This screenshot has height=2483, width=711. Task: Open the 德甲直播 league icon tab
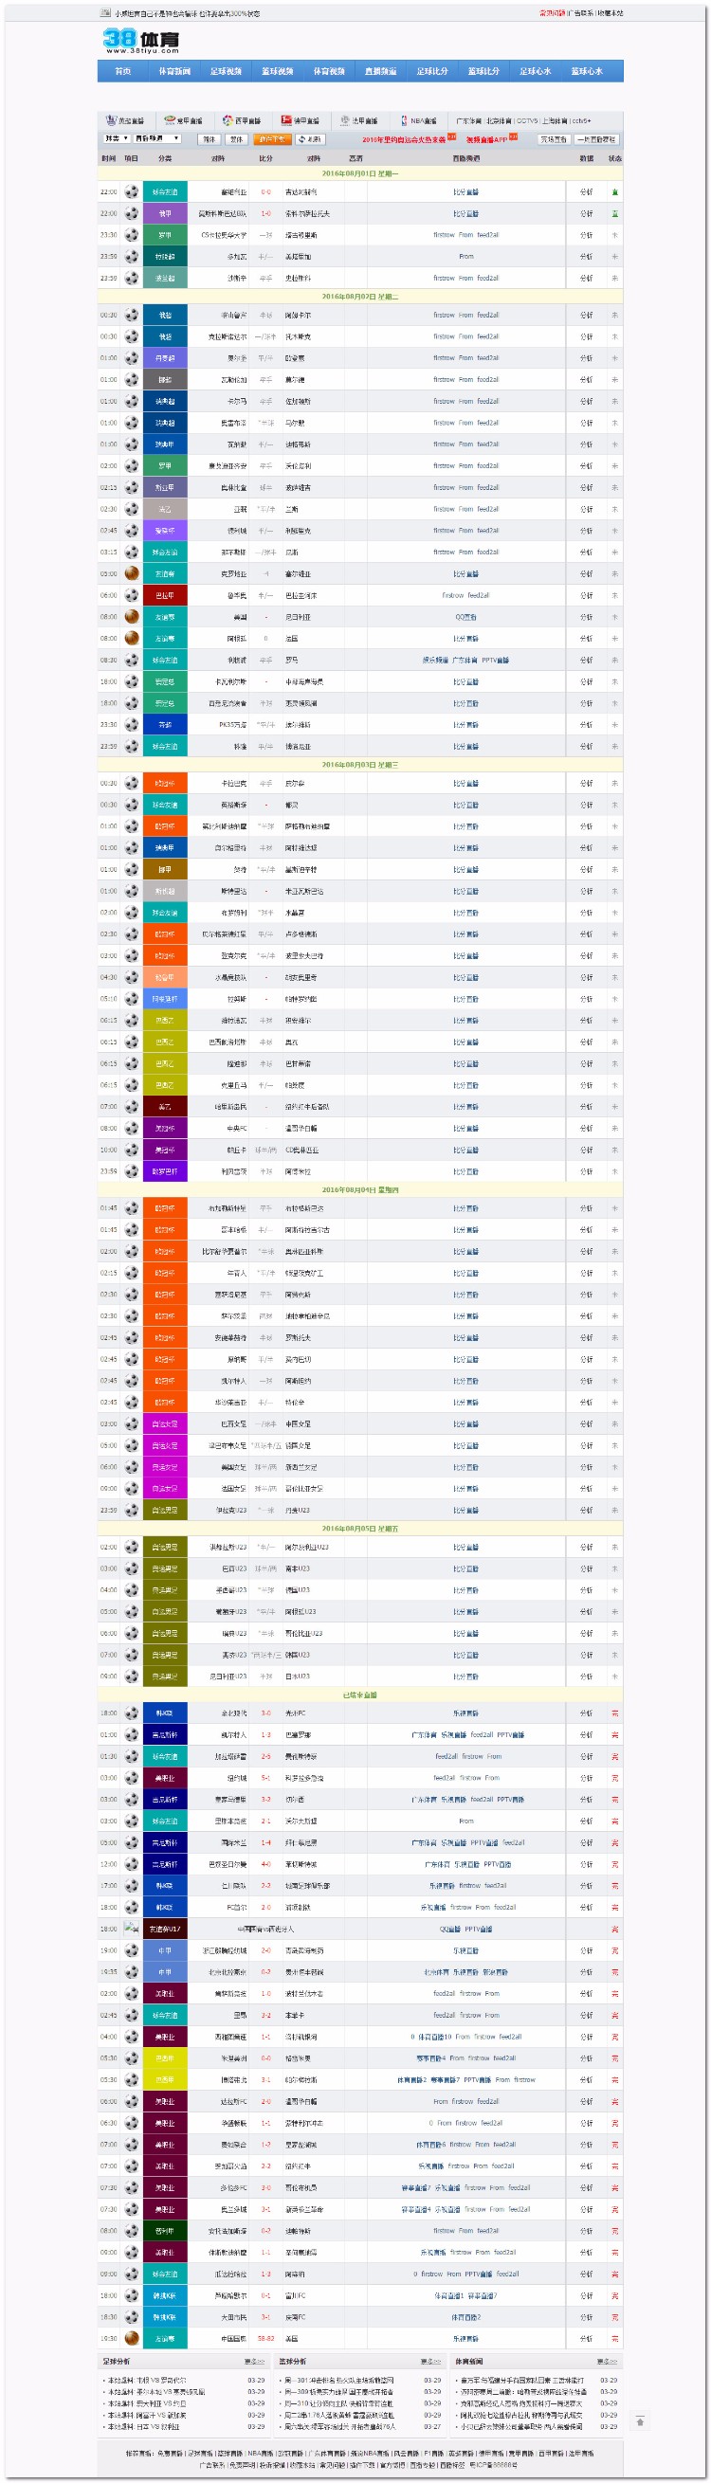300,120
